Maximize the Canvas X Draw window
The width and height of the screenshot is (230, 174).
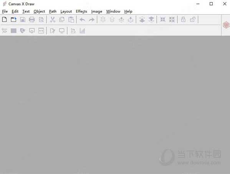(211, 4)
